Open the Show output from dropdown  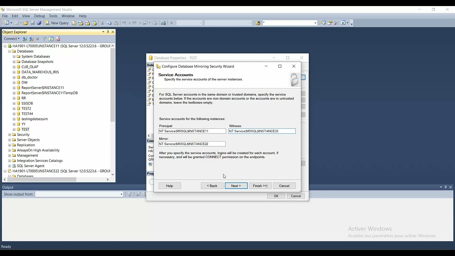click(x=121, y=194)
